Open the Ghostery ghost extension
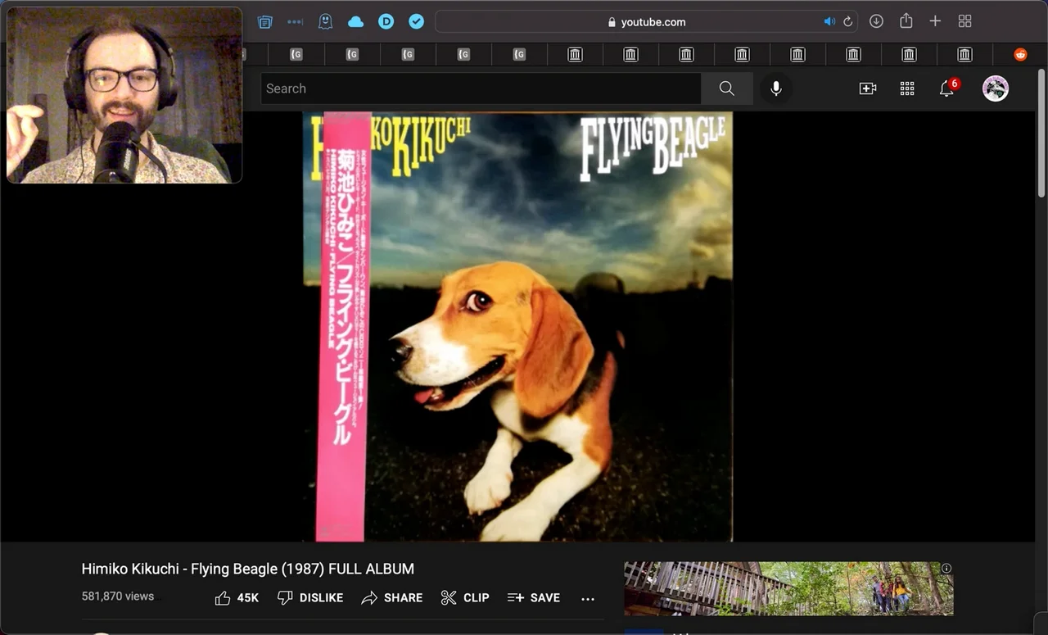 coord(325,22)
